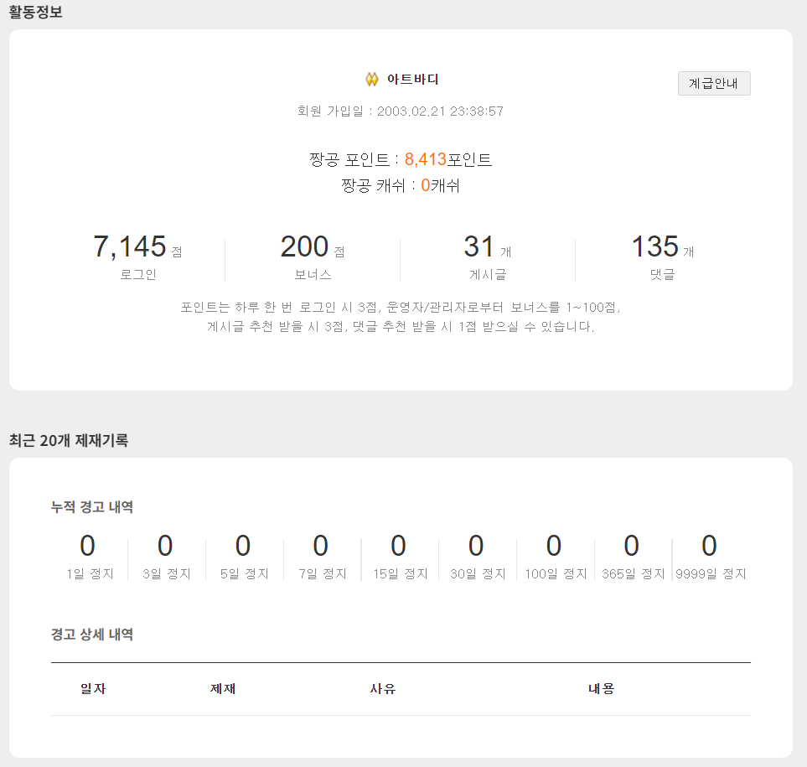Click the 제재 column header

coord(223,688)
